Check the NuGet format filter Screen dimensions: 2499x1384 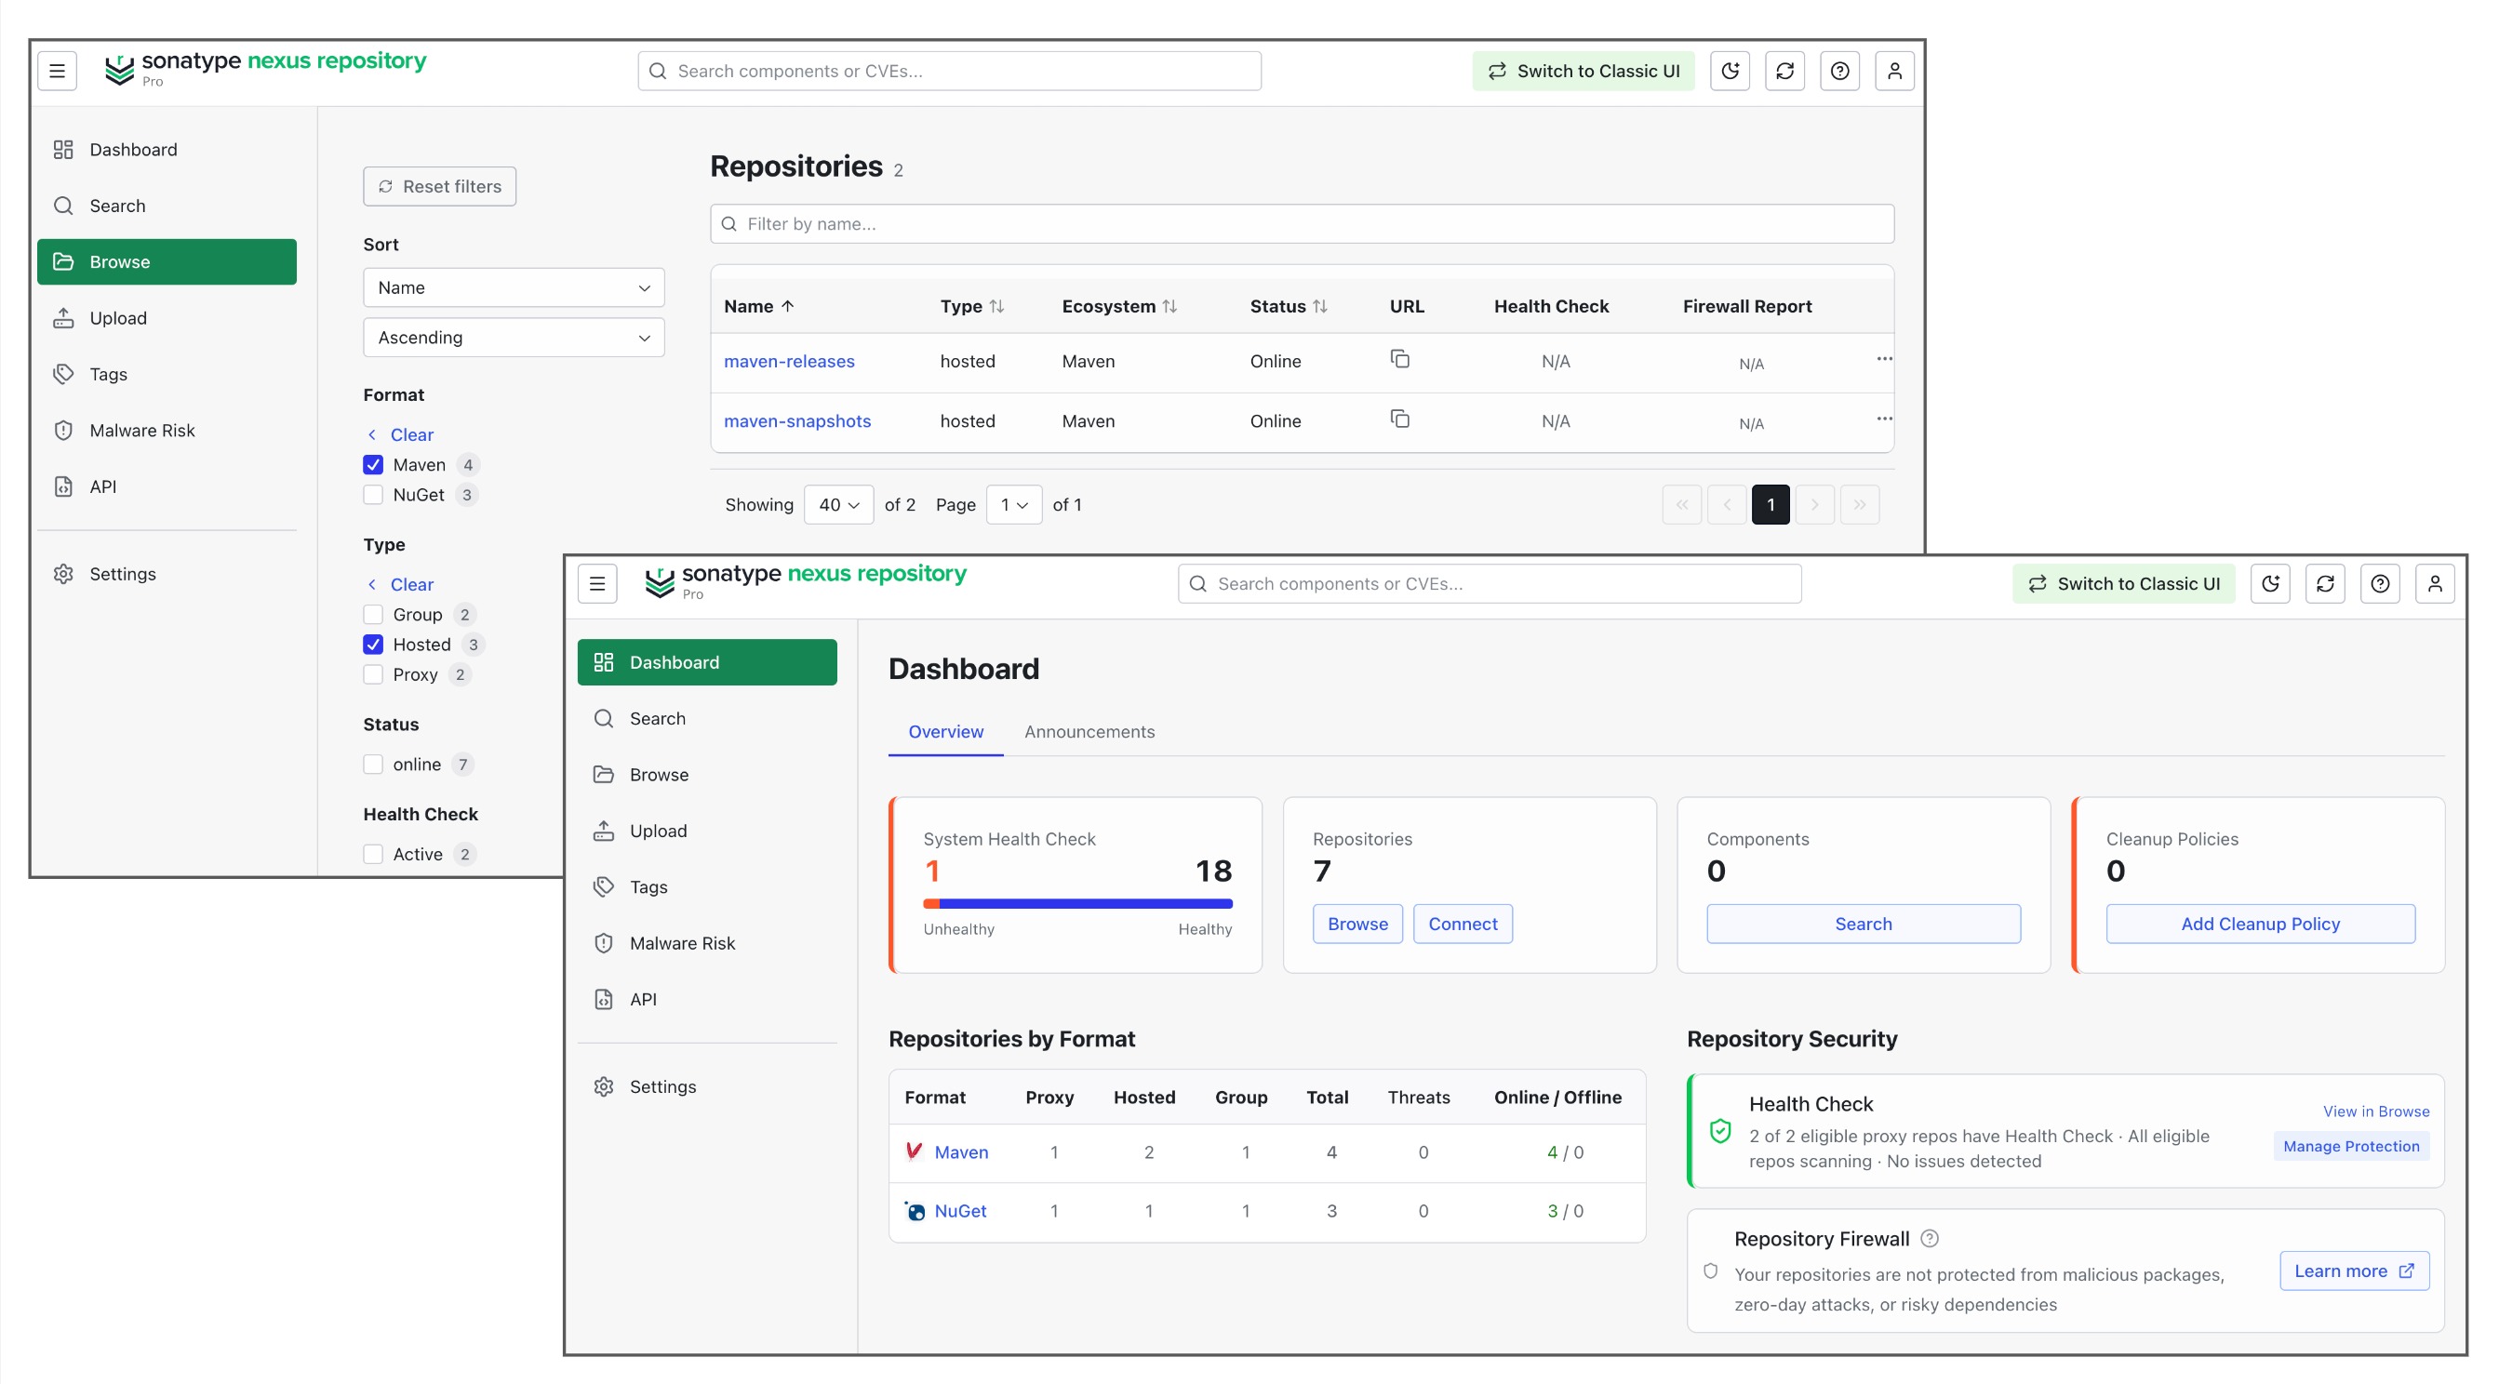pyautogui.click(x=373, y=495)
